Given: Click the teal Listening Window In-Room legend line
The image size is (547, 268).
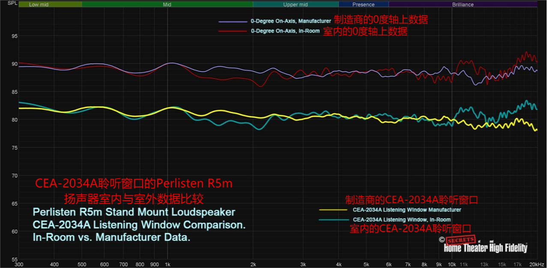Looking at the screenshot, I should click(x=332, y=220).
